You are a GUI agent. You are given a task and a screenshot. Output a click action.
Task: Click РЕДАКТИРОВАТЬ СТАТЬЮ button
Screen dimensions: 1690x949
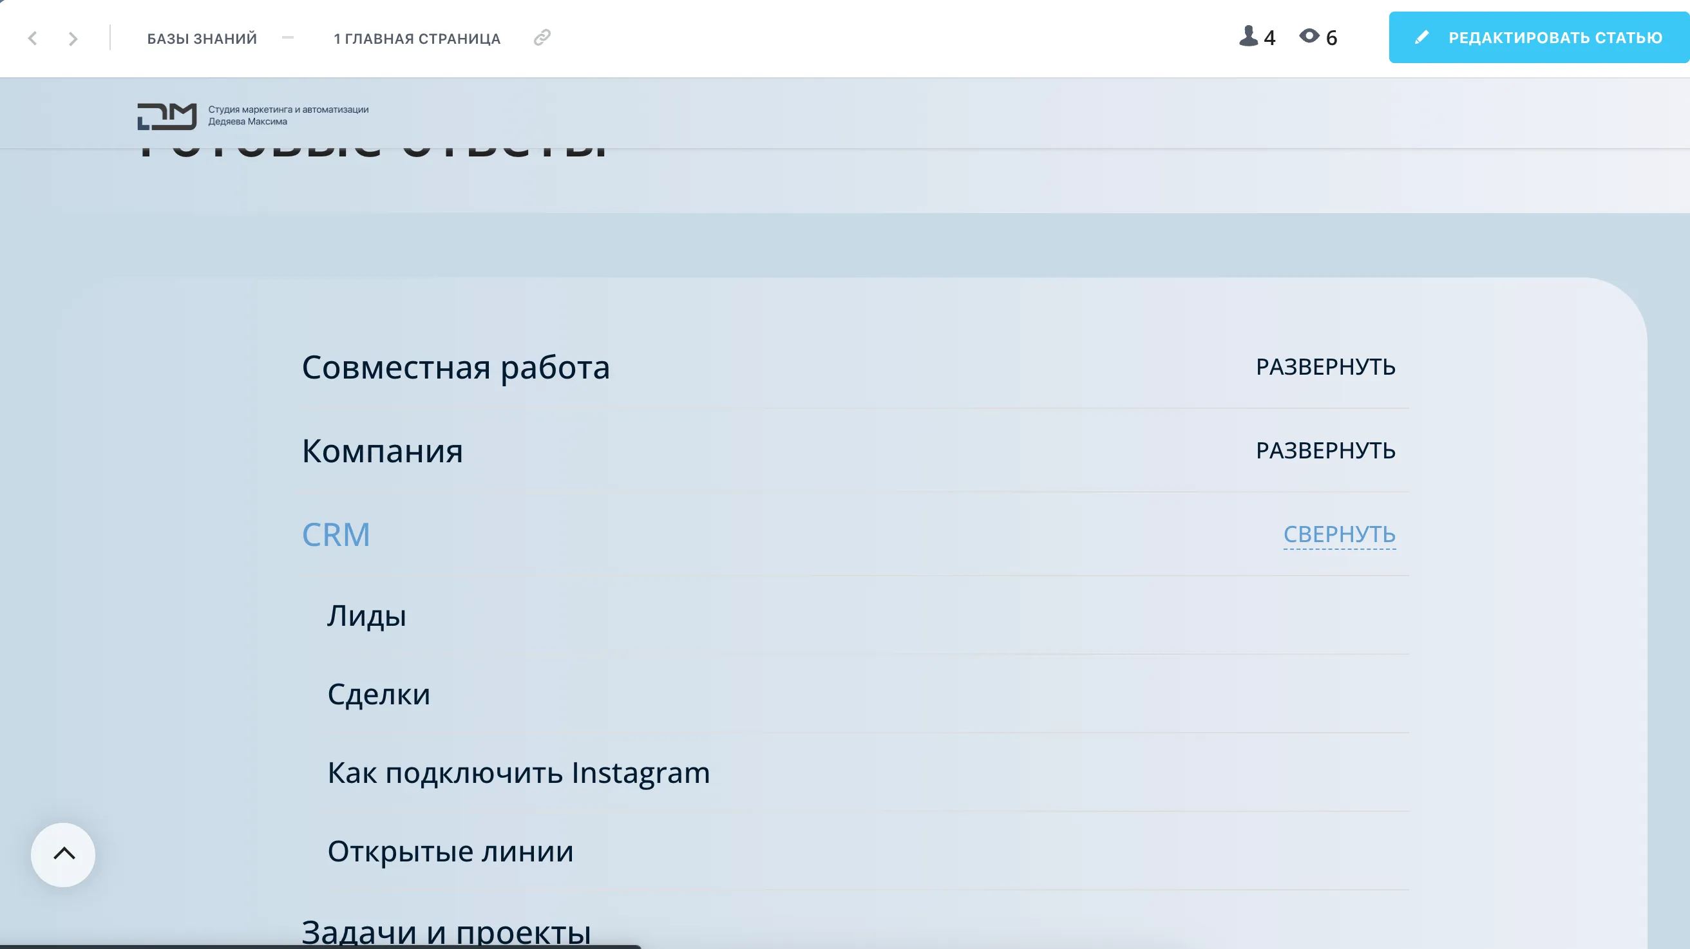pyautogui.click(x=1539, y=37)
